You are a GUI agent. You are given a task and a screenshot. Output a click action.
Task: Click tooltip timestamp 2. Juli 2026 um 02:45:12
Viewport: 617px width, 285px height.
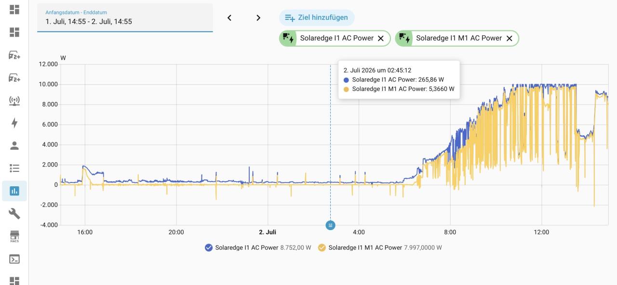[377, 70]
